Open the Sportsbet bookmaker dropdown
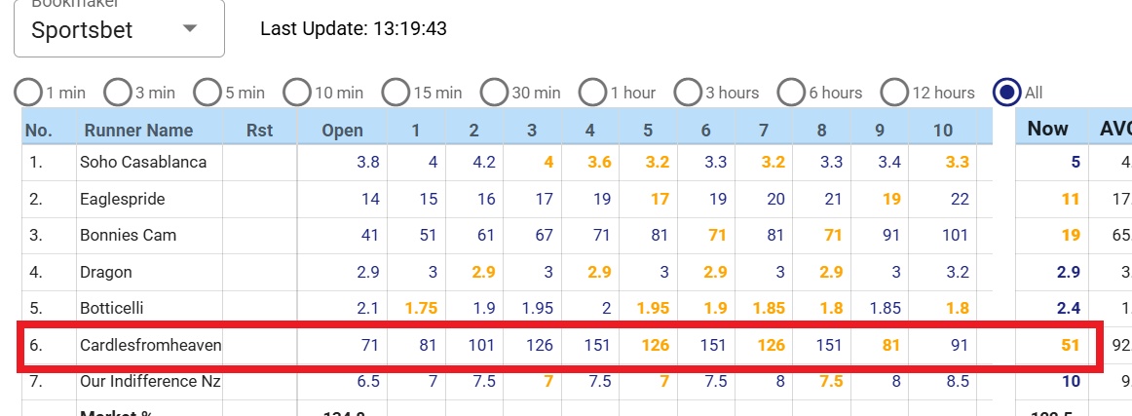 coord(118,29)
